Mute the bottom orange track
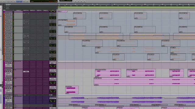 pos(11,56)
